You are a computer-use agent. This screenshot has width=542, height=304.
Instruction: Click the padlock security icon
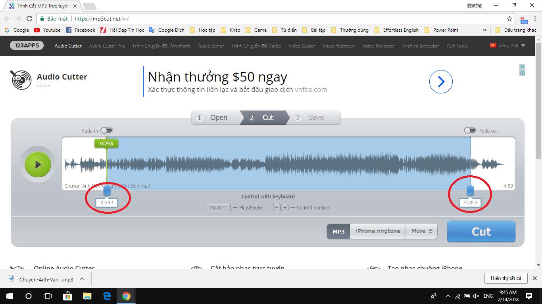coord(41,18)
